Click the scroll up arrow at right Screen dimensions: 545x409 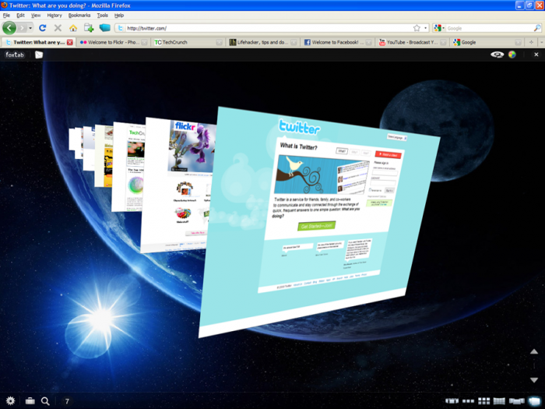[x=534, y=352]
